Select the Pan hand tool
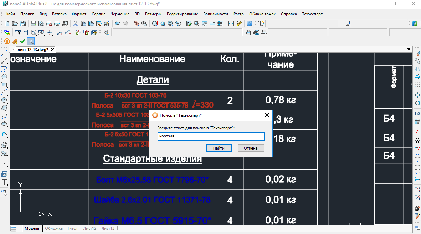Viewport: 421px width, 234px height. tap(136, 24)
